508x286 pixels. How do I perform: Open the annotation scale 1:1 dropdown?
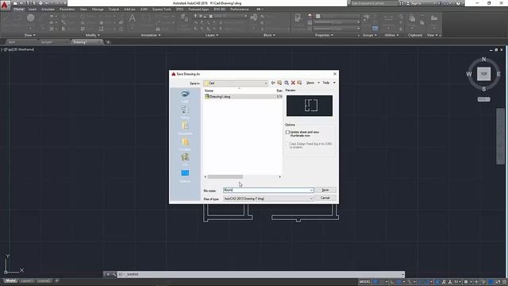coord(457,282)
